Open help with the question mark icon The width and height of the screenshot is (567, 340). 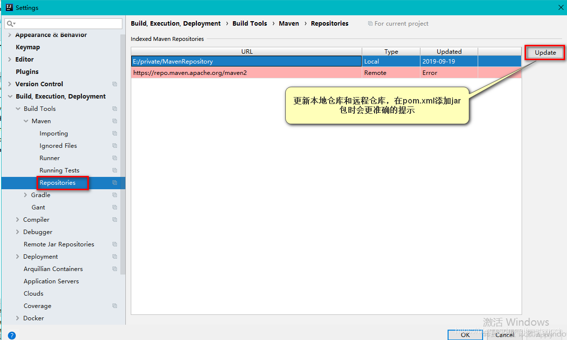(x=11, y=335)
